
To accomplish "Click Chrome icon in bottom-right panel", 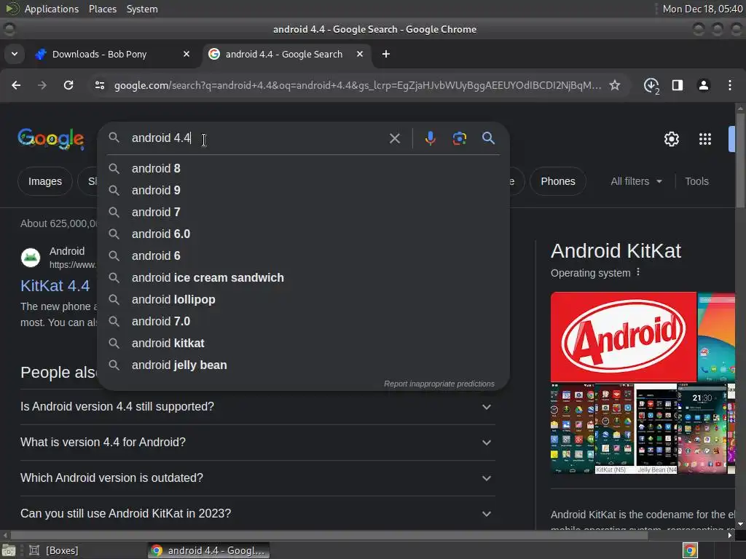I will 690,550.
